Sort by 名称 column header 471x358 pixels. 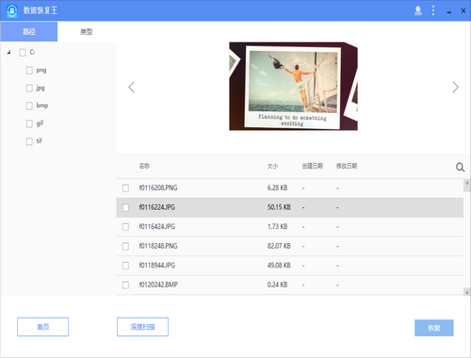pos(144,166)
